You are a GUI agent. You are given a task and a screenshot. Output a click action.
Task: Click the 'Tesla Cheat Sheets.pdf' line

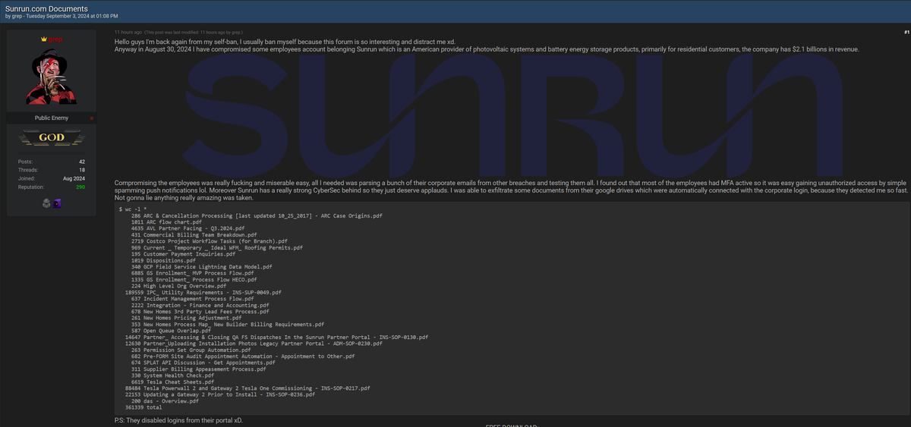coord(172,381)
